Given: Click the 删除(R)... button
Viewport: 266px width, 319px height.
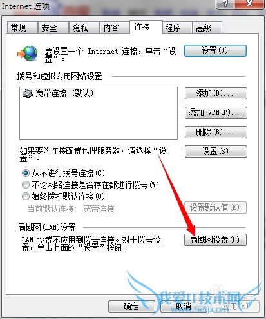Looking at the screenshot, I should click(216, 132).
